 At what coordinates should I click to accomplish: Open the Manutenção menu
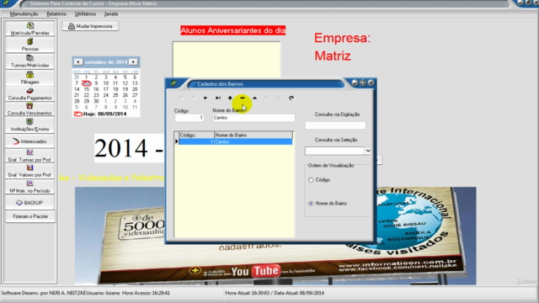pos(24,14)
